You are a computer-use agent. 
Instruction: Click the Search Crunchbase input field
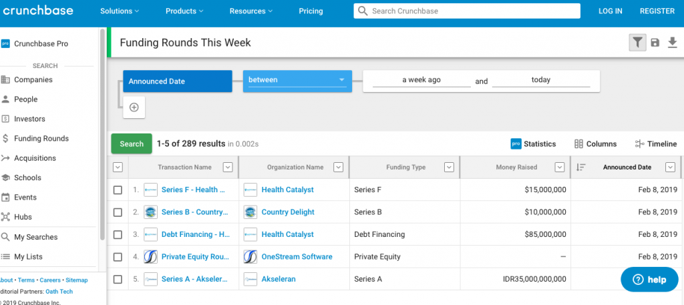(467, 11)
